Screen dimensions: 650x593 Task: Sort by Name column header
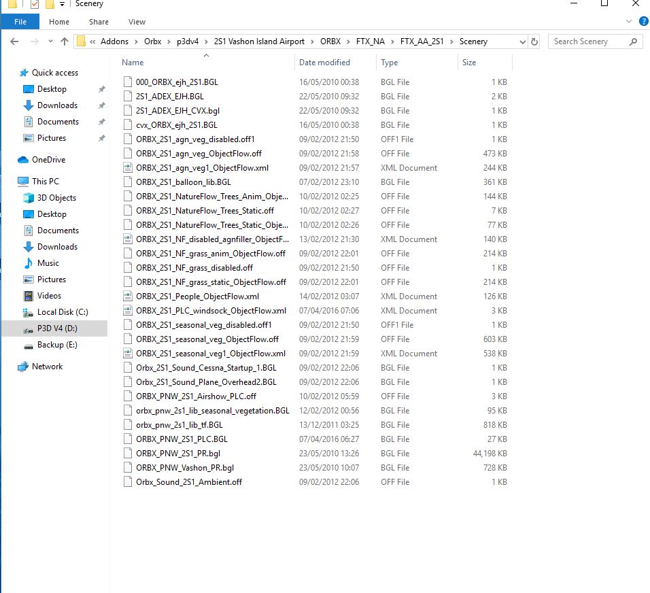[x=133, y=62]
